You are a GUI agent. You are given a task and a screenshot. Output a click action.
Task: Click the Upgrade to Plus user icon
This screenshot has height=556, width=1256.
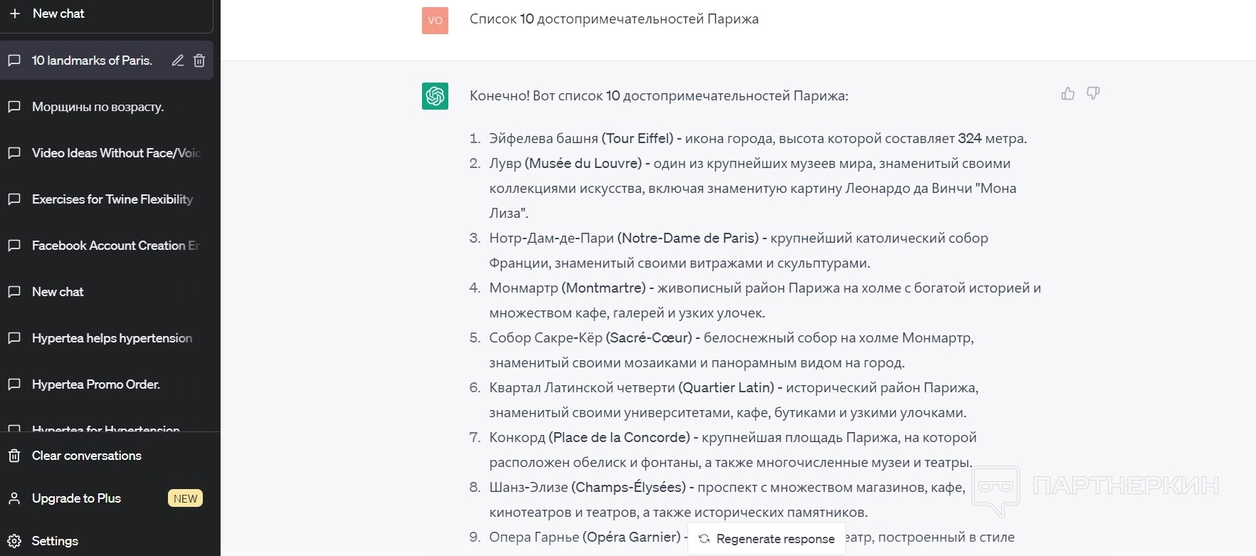point(14,498)
